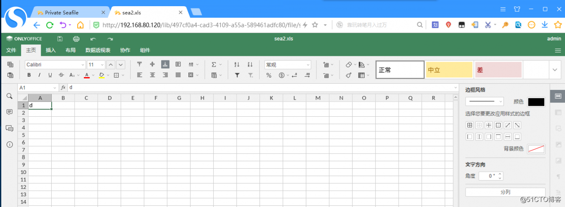The image size is (565, 207).
Task: Increase font size with the up arrow
Action: tap(111, 65)
